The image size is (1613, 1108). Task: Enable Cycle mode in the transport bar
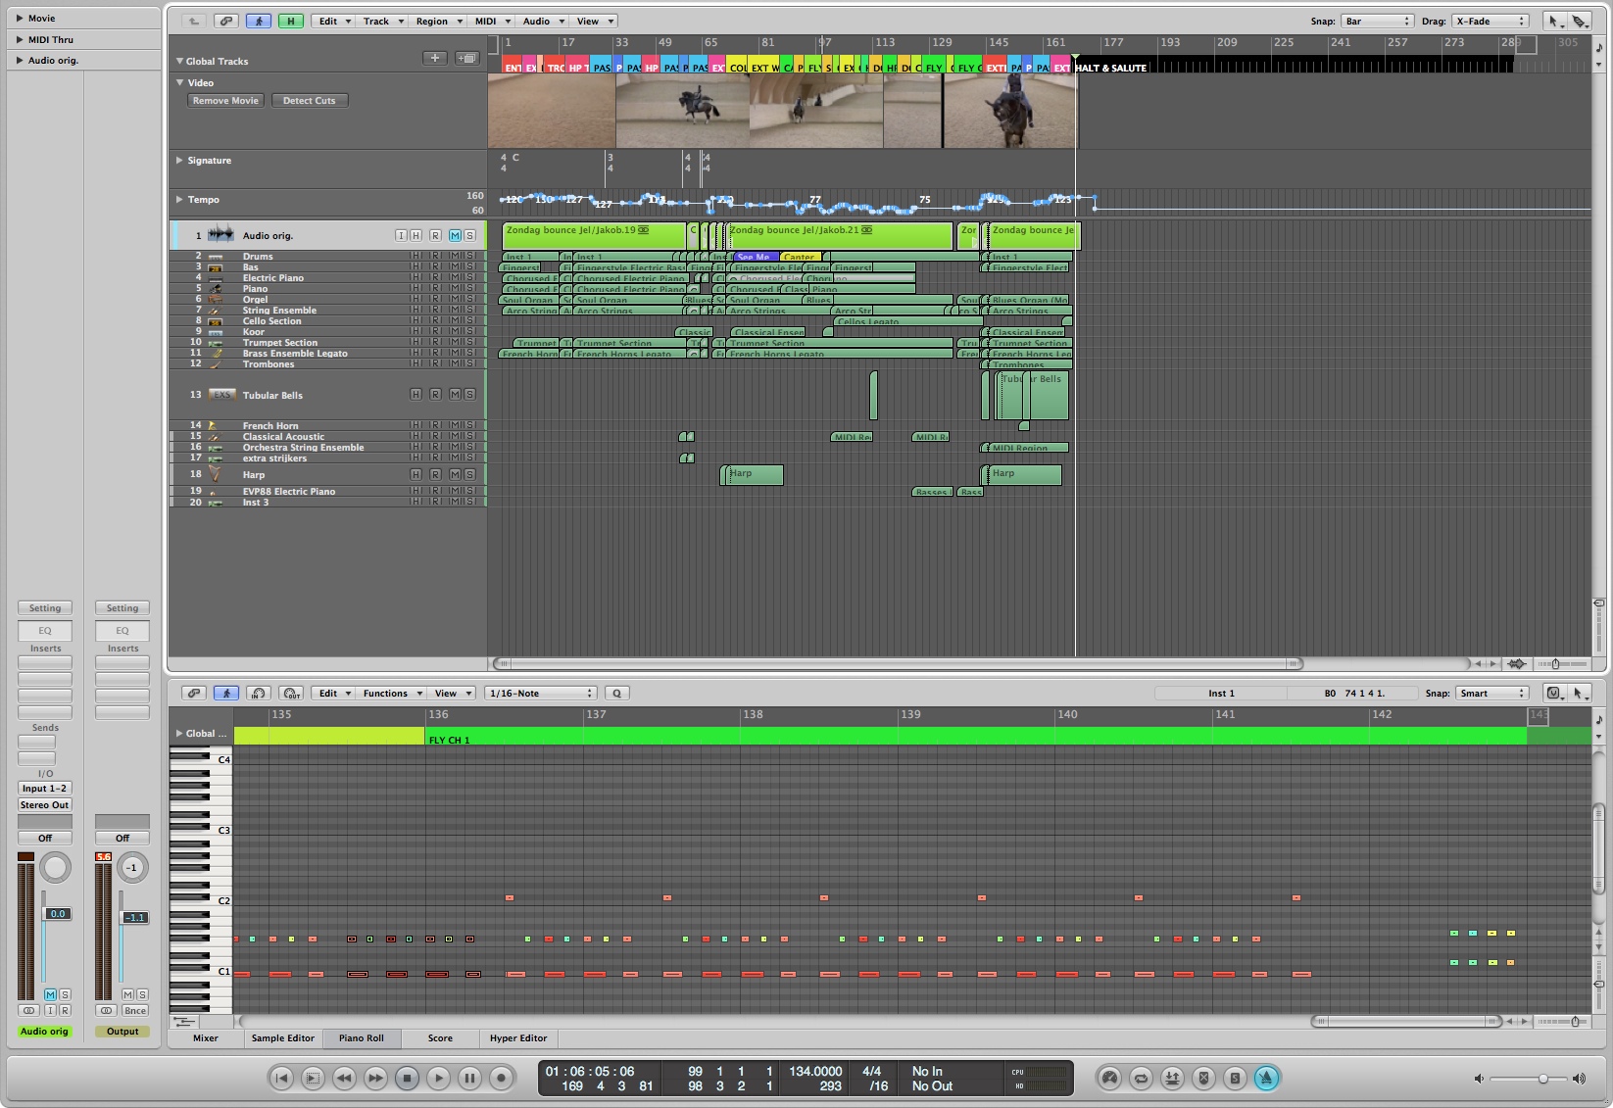tap(1141, 1079)
